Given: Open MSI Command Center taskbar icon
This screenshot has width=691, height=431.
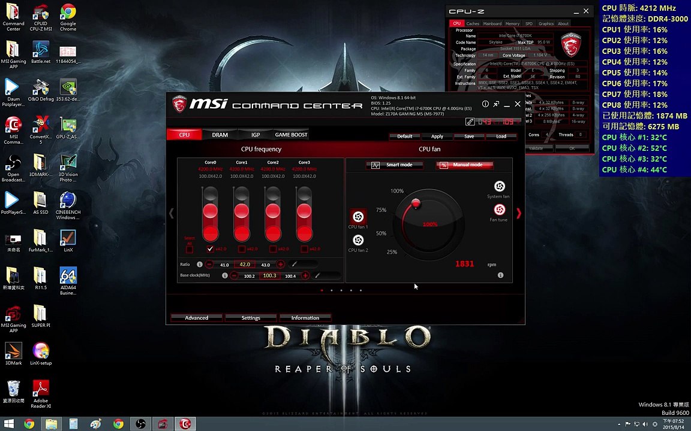Looking at the screenshot, I should (185, 424).
